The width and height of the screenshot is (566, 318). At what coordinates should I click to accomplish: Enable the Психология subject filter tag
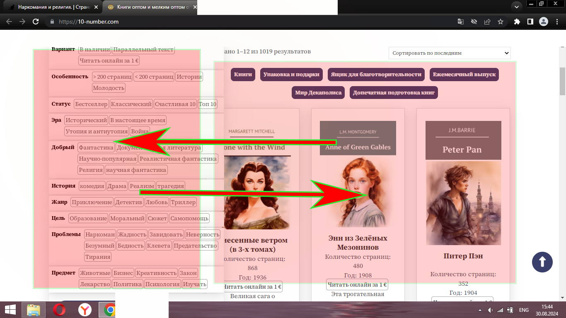coord(162,284)
